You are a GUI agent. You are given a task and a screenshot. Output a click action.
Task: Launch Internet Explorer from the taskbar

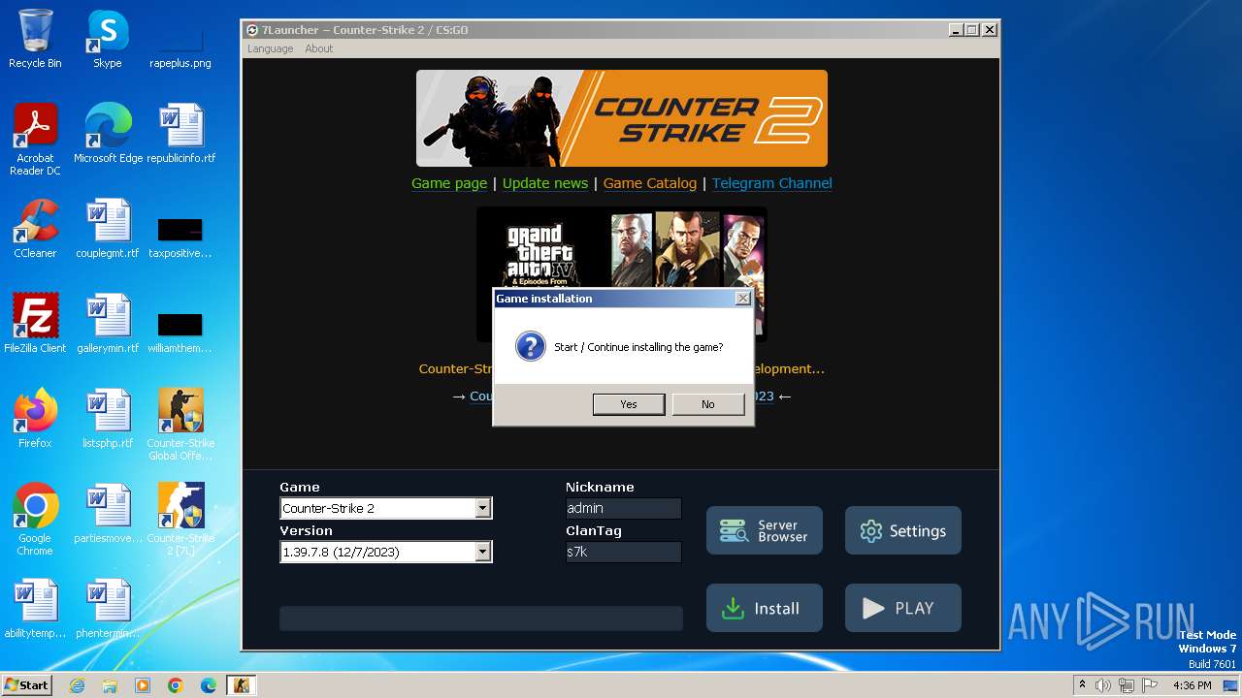(x=77, y=685)
